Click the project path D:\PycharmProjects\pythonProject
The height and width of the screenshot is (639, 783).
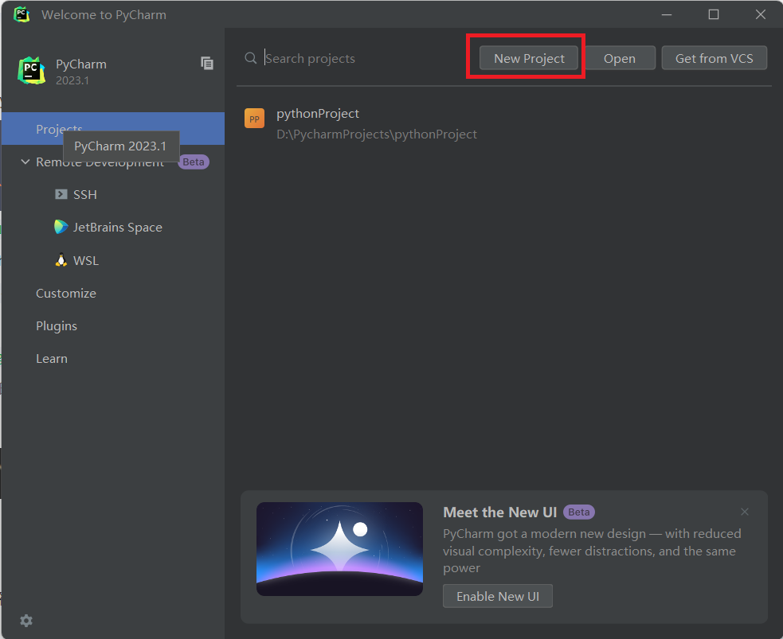[x=377, y=134]
